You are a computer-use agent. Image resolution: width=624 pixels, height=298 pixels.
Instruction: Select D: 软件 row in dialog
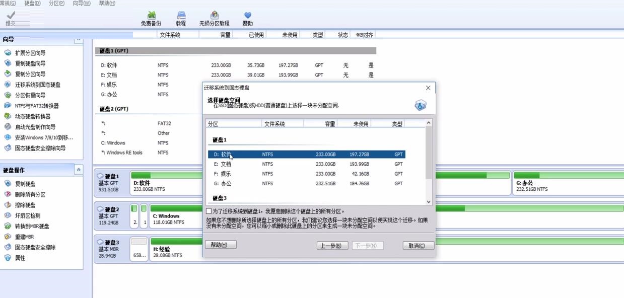(307, 155)
